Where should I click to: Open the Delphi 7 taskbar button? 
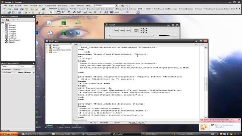tap(125, 134)
